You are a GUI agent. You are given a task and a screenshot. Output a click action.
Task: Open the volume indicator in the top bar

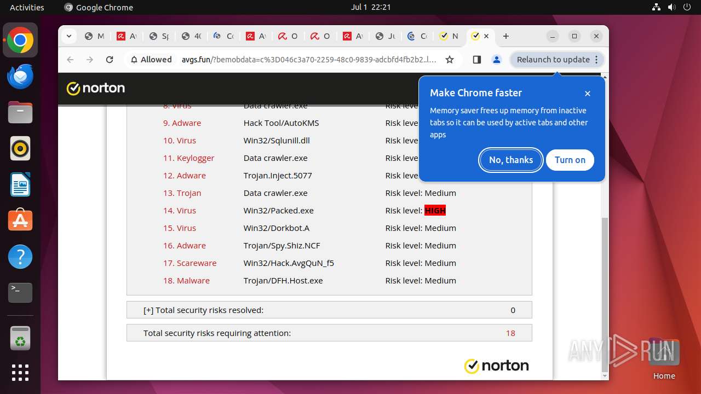click(671, 7)
